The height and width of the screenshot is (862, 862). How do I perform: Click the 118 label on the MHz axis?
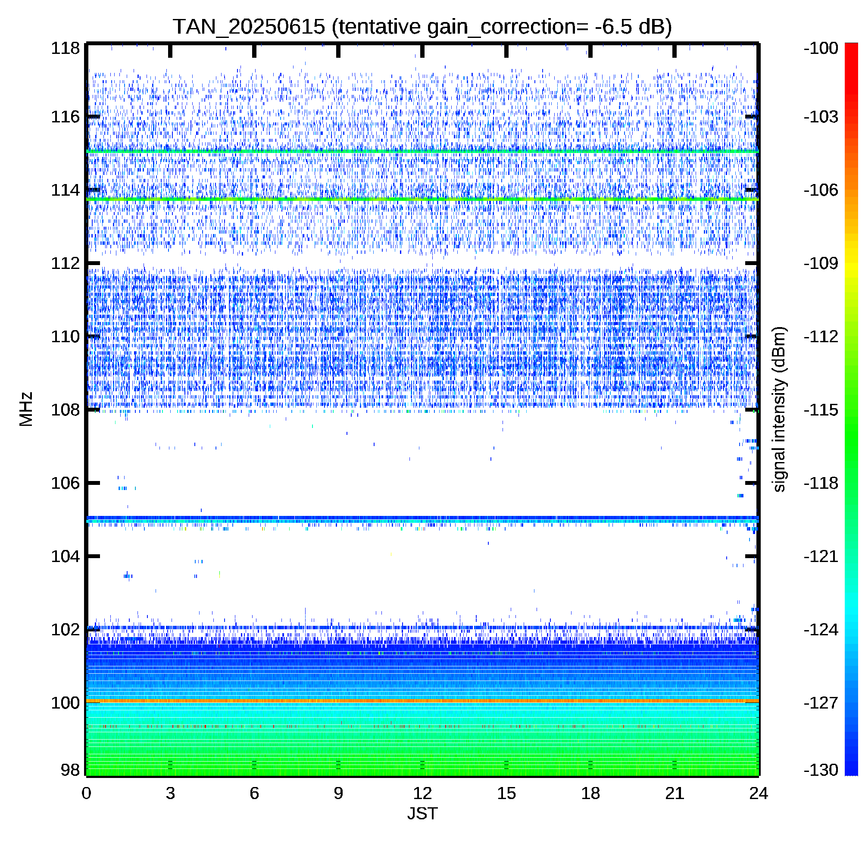65,48
